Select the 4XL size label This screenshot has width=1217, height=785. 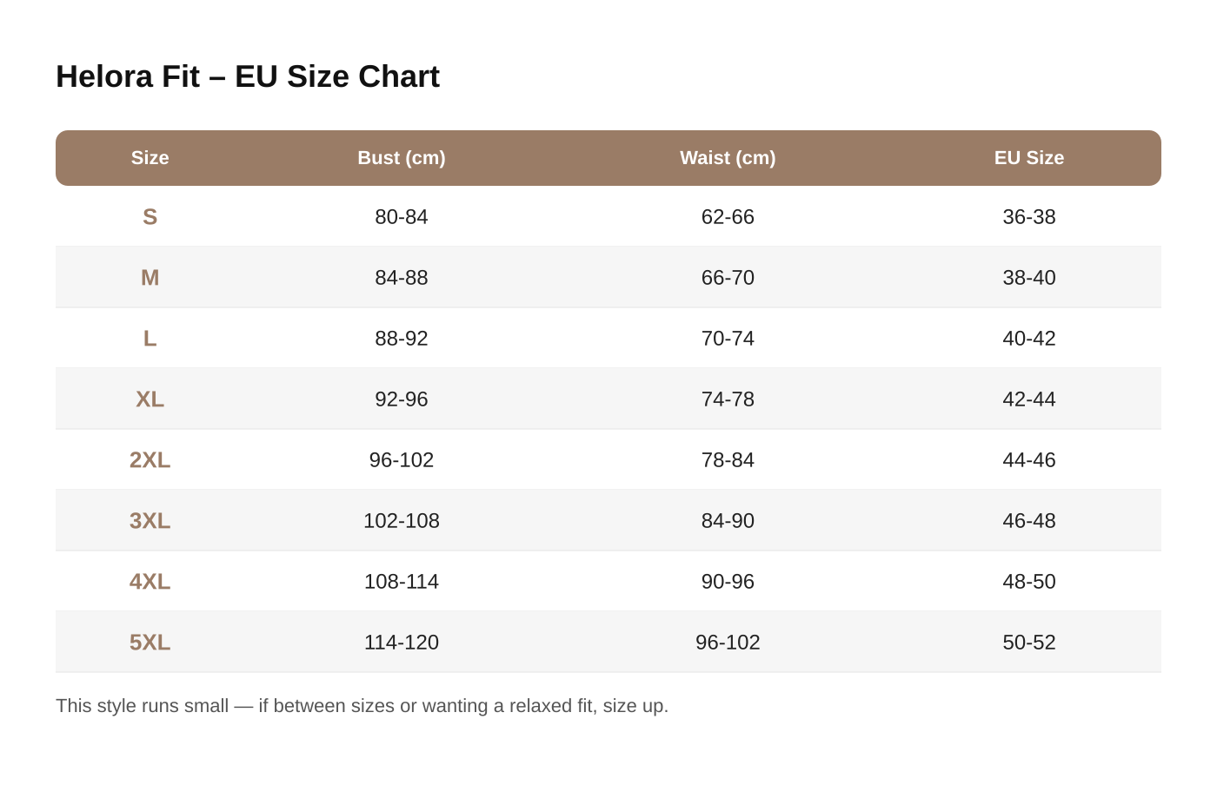coord(150,582)
